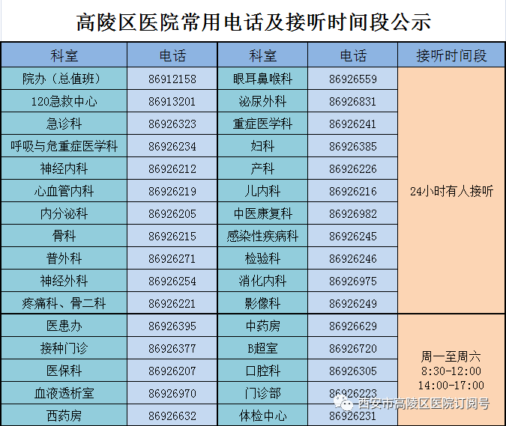Click the 检验科 cell
This screenshot has width=506, height=426.
point(262,258)
